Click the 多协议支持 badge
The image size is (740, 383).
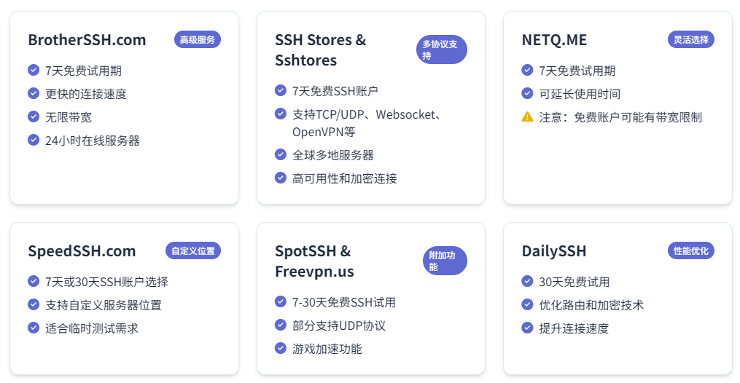point(441,50)
